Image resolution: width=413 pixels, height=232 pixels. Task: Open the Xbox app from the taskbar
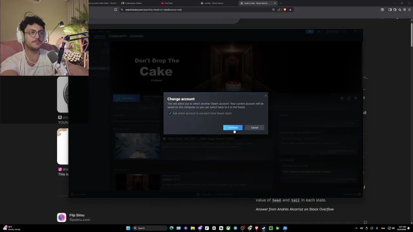point(228,228)
